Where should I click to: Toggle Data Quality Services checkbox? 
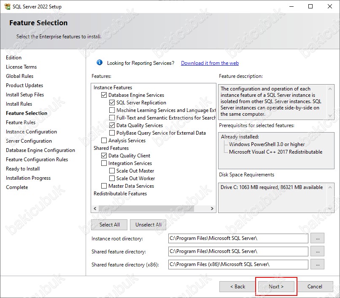click(112, 125)
